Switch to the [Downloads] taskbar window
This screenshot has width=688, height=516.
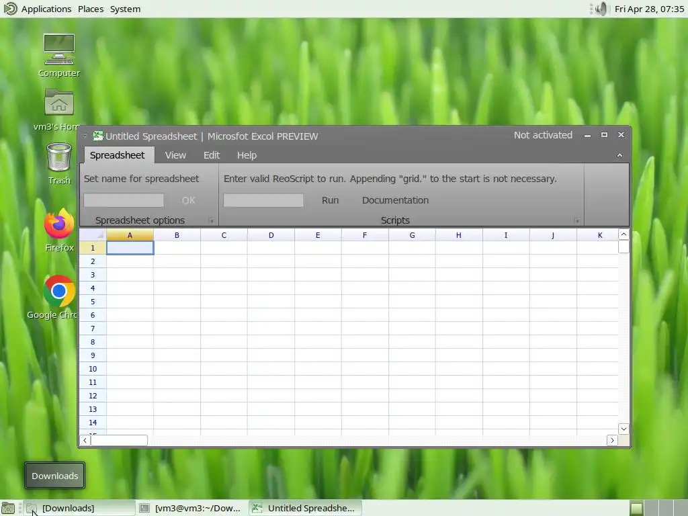tap(79, 508)
